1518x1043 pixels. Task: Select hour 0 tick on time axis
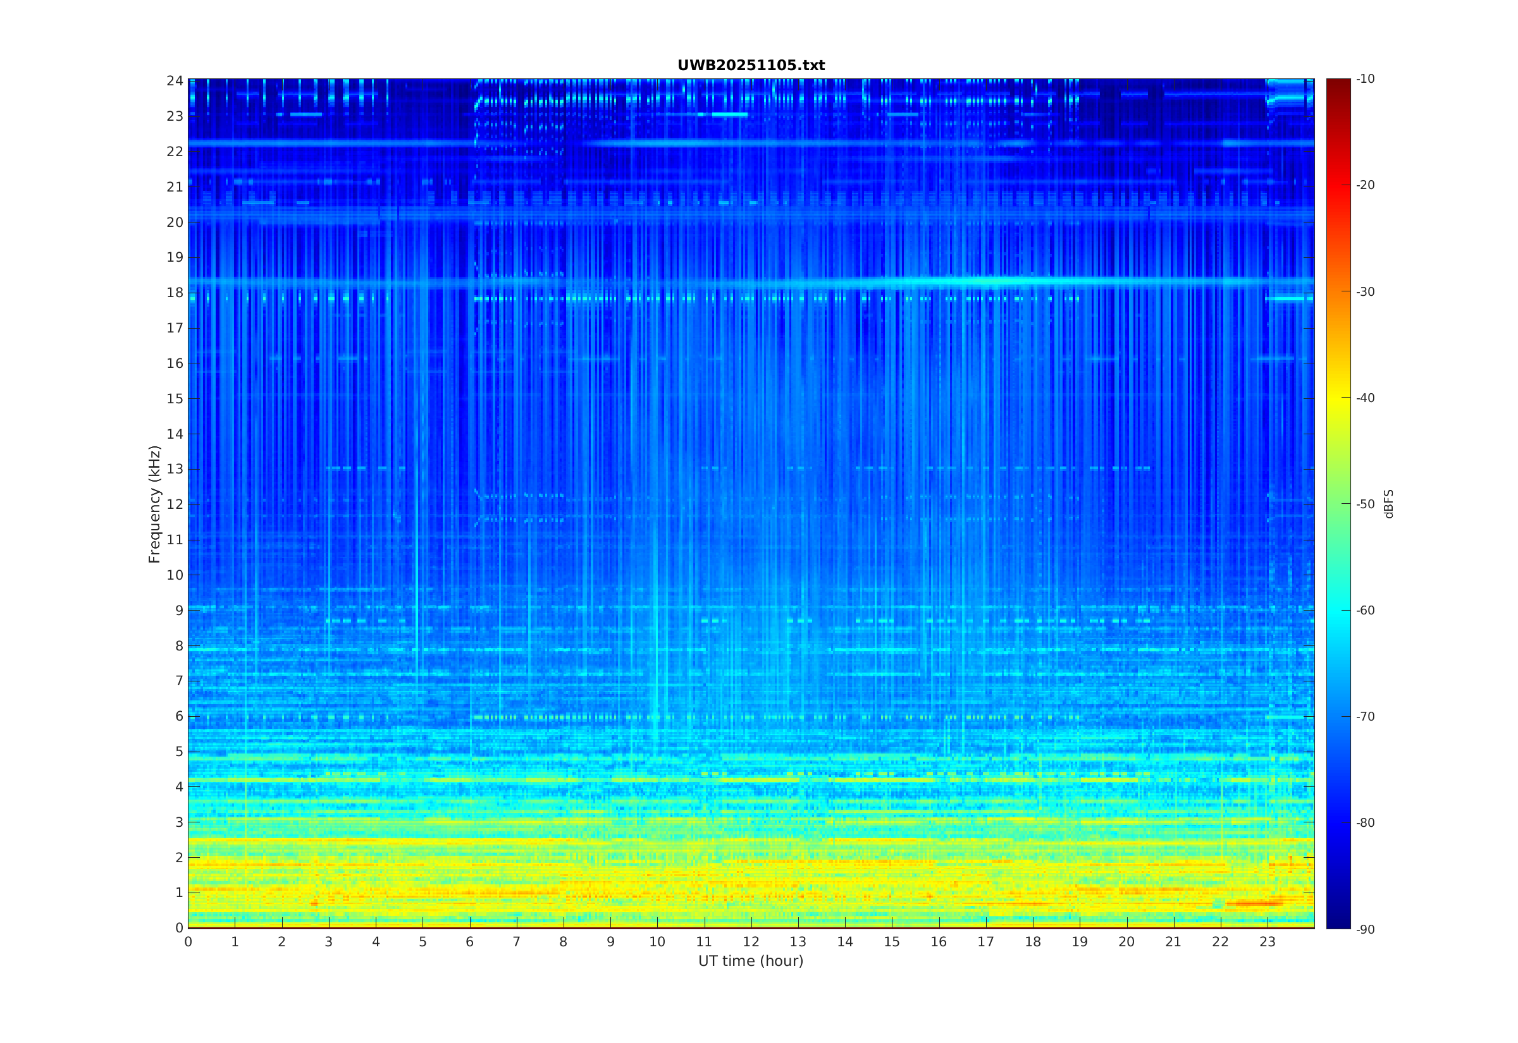coord(188,942)
